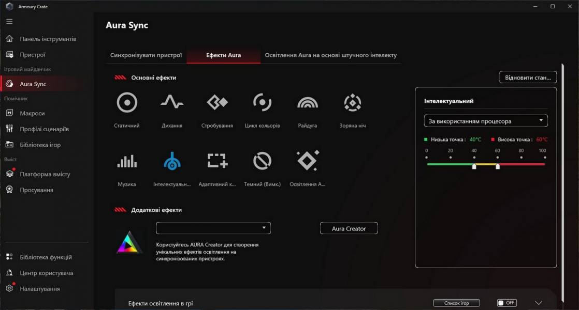Activate the Райдуга rainbow effect
The image size is (579, 310).
click(x=308, y=103)
